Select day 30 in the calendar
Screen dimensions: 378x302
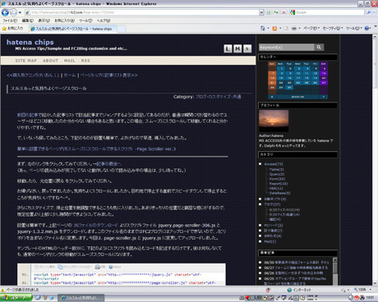click(289, 88)
